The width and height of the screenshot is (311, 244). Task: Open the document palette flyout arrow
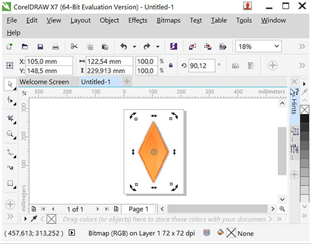point(26,219)
